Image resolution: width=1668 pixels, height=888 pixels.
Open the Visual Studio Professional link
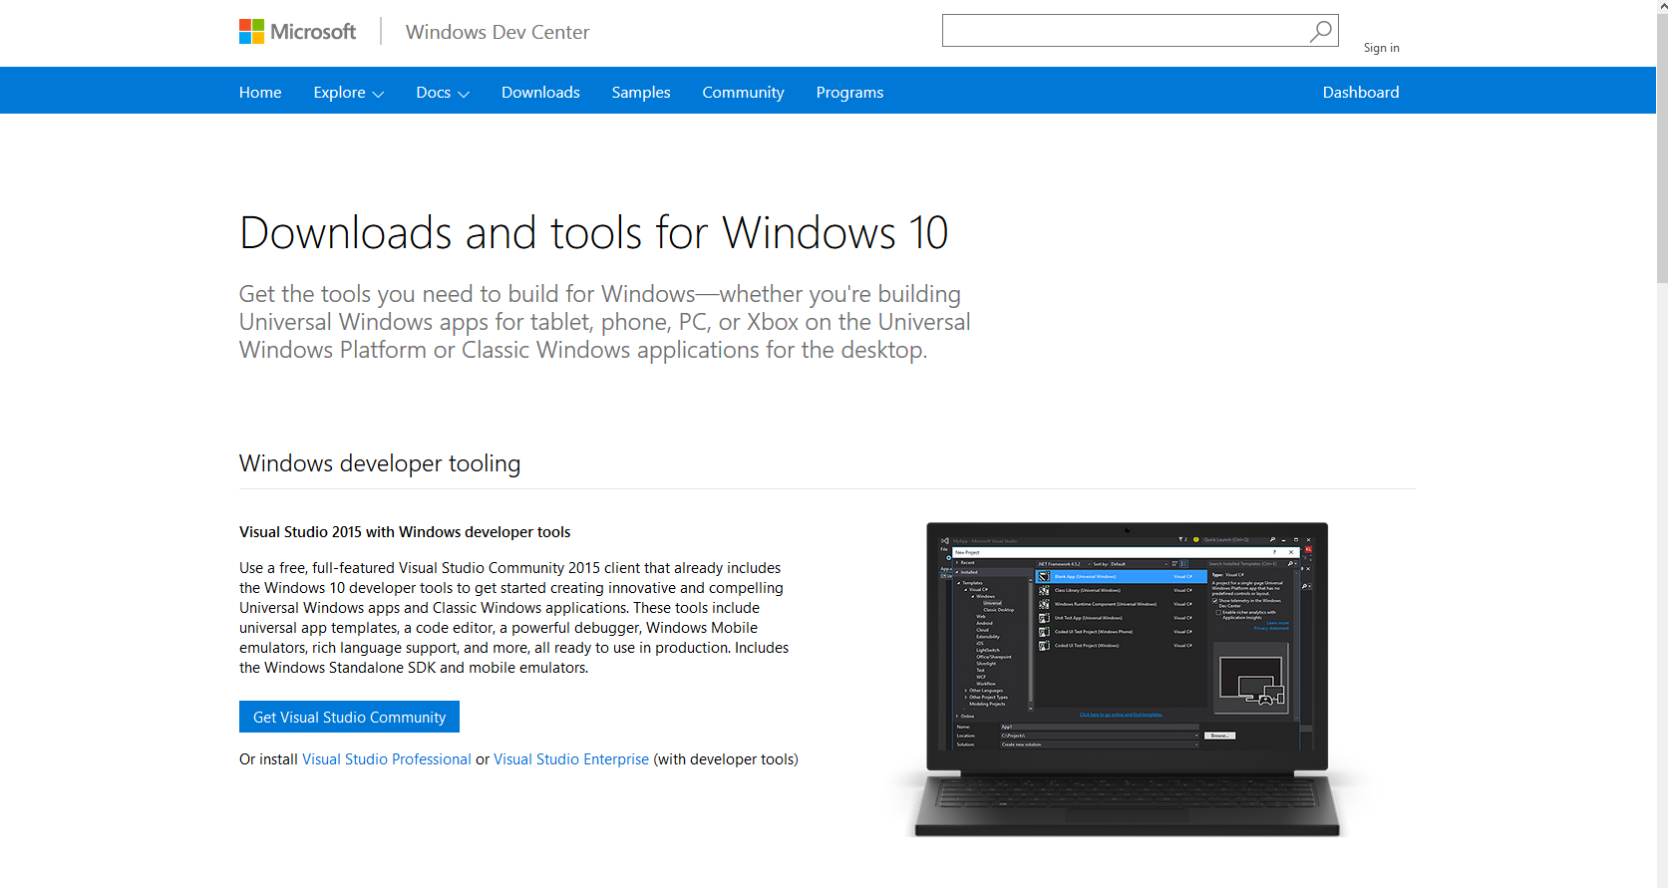coord(387,759)
